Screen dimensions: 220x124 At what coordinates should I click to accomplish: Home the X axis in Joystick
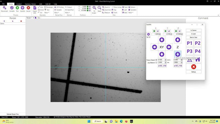(x=158, y=31)
